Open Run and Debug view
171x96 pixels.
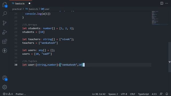point(5,32)
